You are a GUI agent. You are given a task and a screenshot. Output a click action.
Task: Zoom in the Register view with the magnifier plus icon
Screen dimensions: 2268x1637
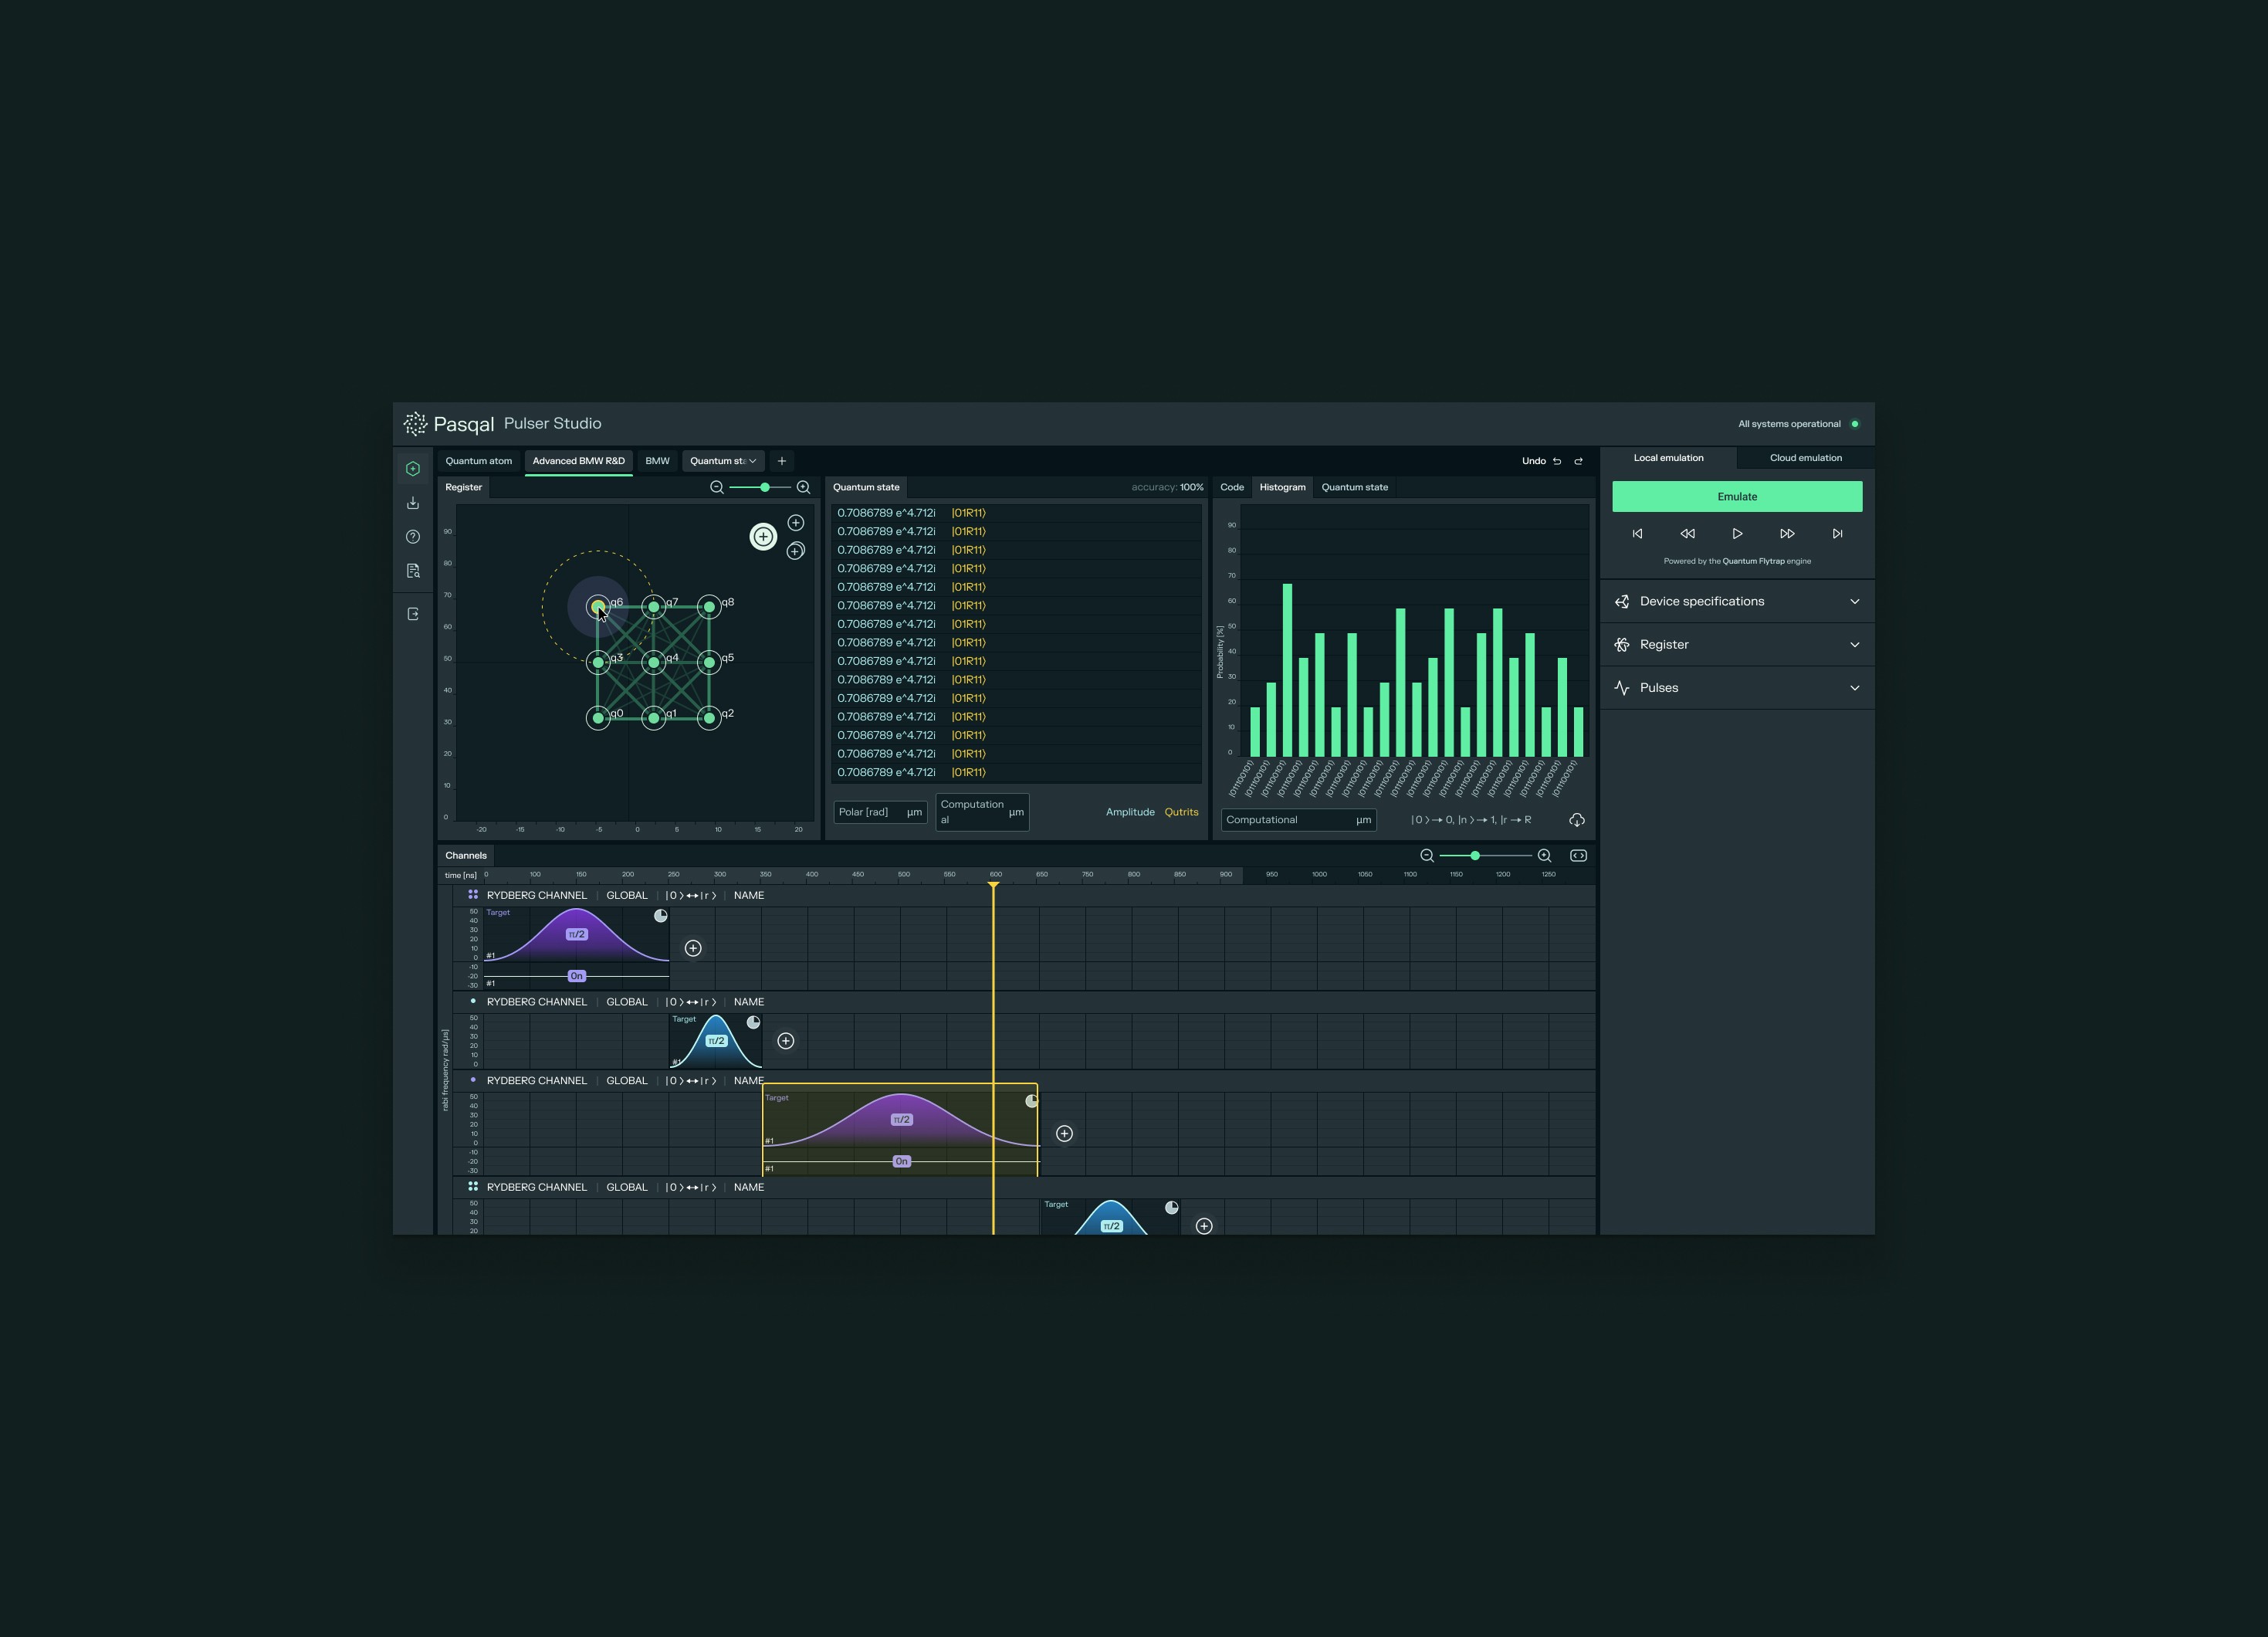(803, 487)
